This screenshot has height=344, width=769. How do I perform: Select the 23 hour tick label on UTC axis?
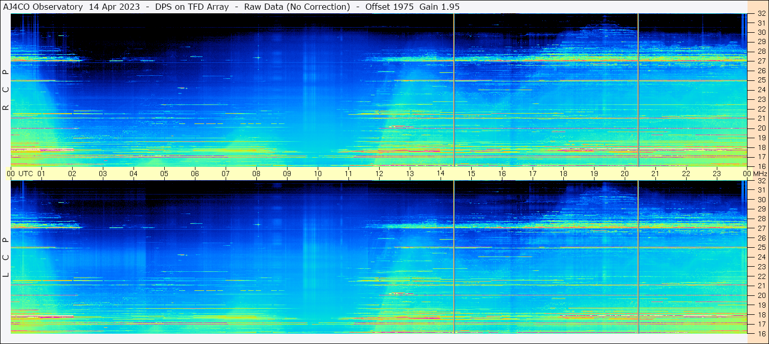pyautogui.click(x=717, y=174)
